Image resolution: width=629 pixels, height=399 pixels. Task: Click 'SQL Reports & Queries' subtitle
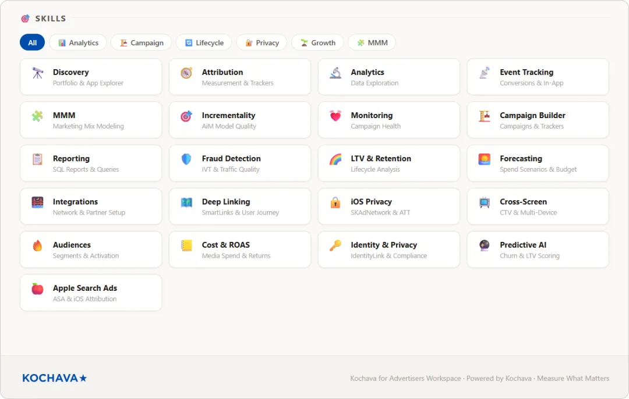[x=86, y=169]
